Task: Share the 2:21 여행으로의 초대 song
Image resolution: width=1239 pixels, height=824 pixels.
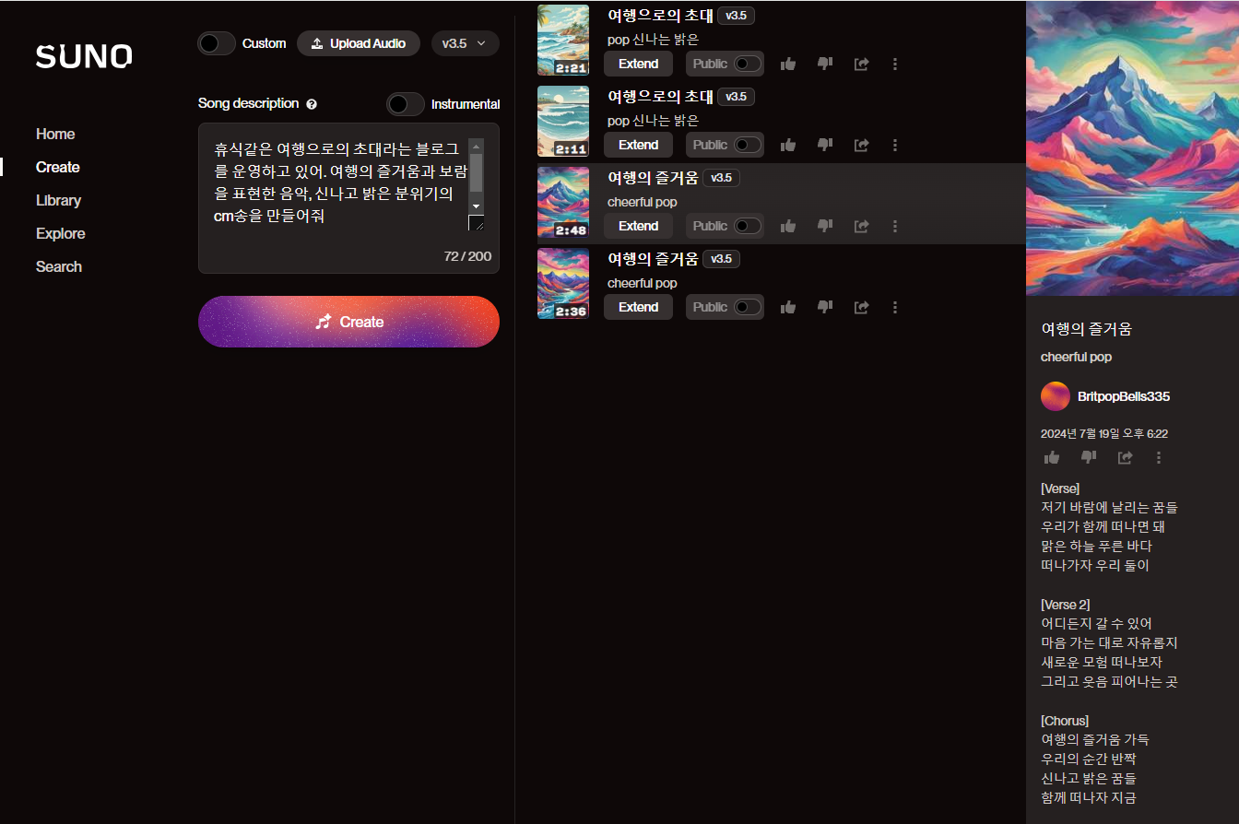Action: (x=862, y=64)
